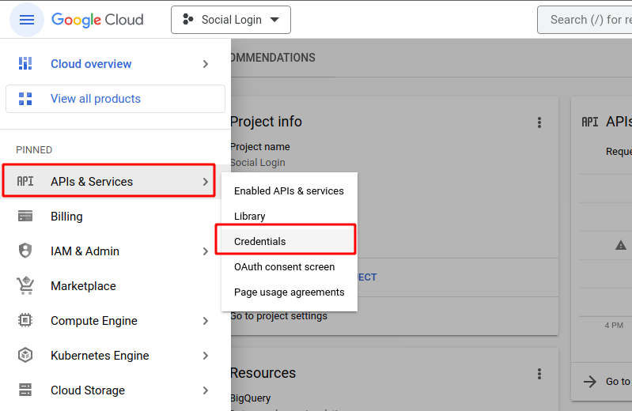Choose Library in the APIs submenu
632x411 pixels.
(289, 217)
